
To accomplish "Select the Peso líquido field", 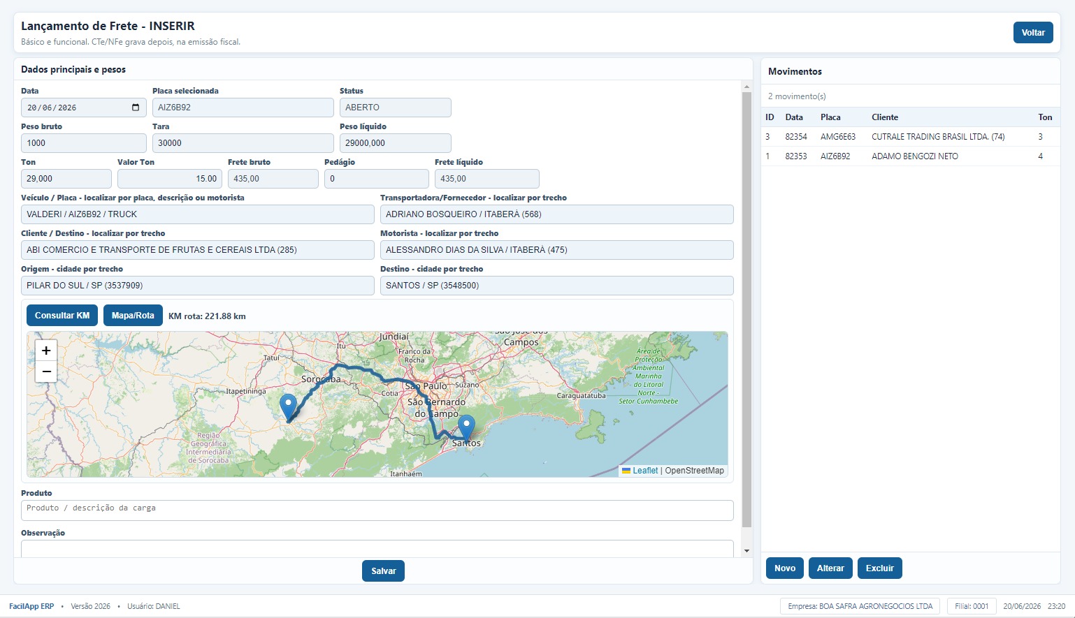I will (x=396, y=143).
